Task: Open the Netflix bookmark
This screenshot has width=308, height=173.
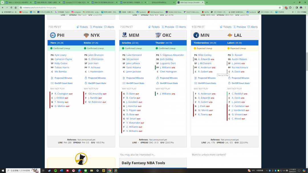Action: coord(205,12)
